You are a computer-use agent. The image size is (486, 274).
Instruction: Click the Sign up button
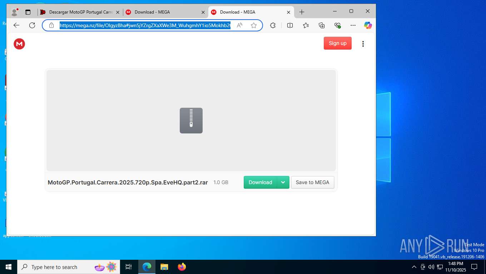338,43
